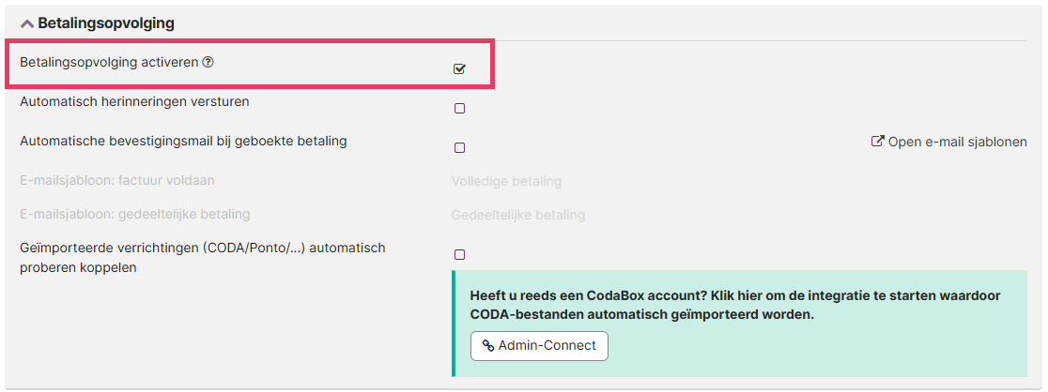Click the Betalingsopvolging activeren label
The width and height of the screenshot is (1048, 392).
[x=109, y=62]
